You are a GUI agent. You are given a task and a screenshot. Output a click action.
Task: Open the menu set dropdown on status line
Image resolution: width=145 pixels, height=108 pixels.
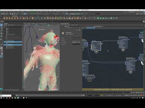coord(4,14)
